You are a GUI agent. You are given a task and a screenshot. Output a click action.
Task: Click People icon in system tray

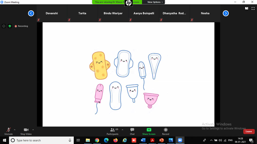click(x=204, y=140)
